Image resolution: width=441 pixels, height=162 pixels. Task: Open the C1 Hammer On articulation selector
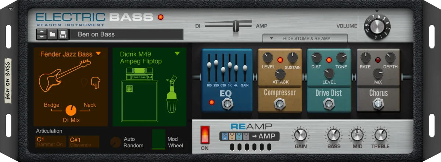tap(51, 142)
